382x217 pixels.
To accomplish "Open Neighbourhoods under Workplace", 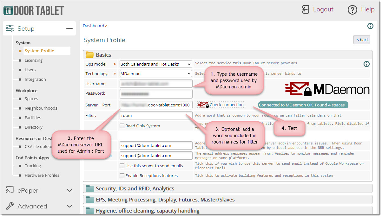I will tap(41, 108).
